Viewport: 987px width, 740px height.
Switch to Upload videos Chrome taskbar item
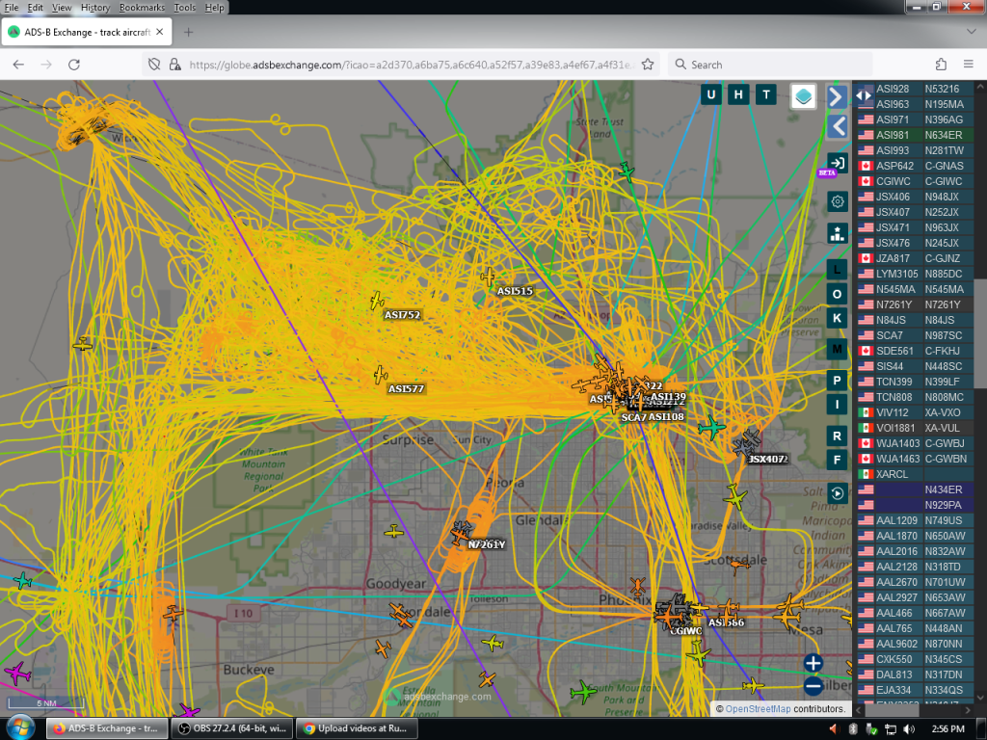point(357,728)
